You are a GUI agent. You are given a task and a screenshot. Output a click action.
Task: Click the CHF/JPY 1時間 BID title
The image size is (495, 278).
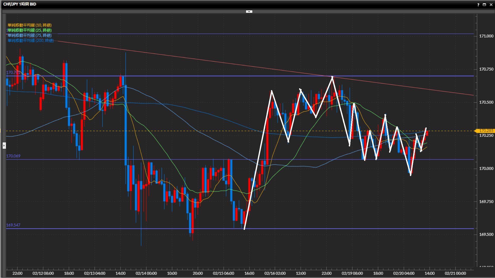pyautogui.click(x=20, y=4)
